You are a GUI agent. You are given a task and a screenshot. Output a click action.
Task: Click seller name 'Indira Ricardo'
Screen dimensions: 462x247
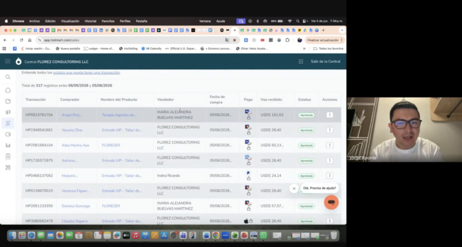(x=168, y=175)
